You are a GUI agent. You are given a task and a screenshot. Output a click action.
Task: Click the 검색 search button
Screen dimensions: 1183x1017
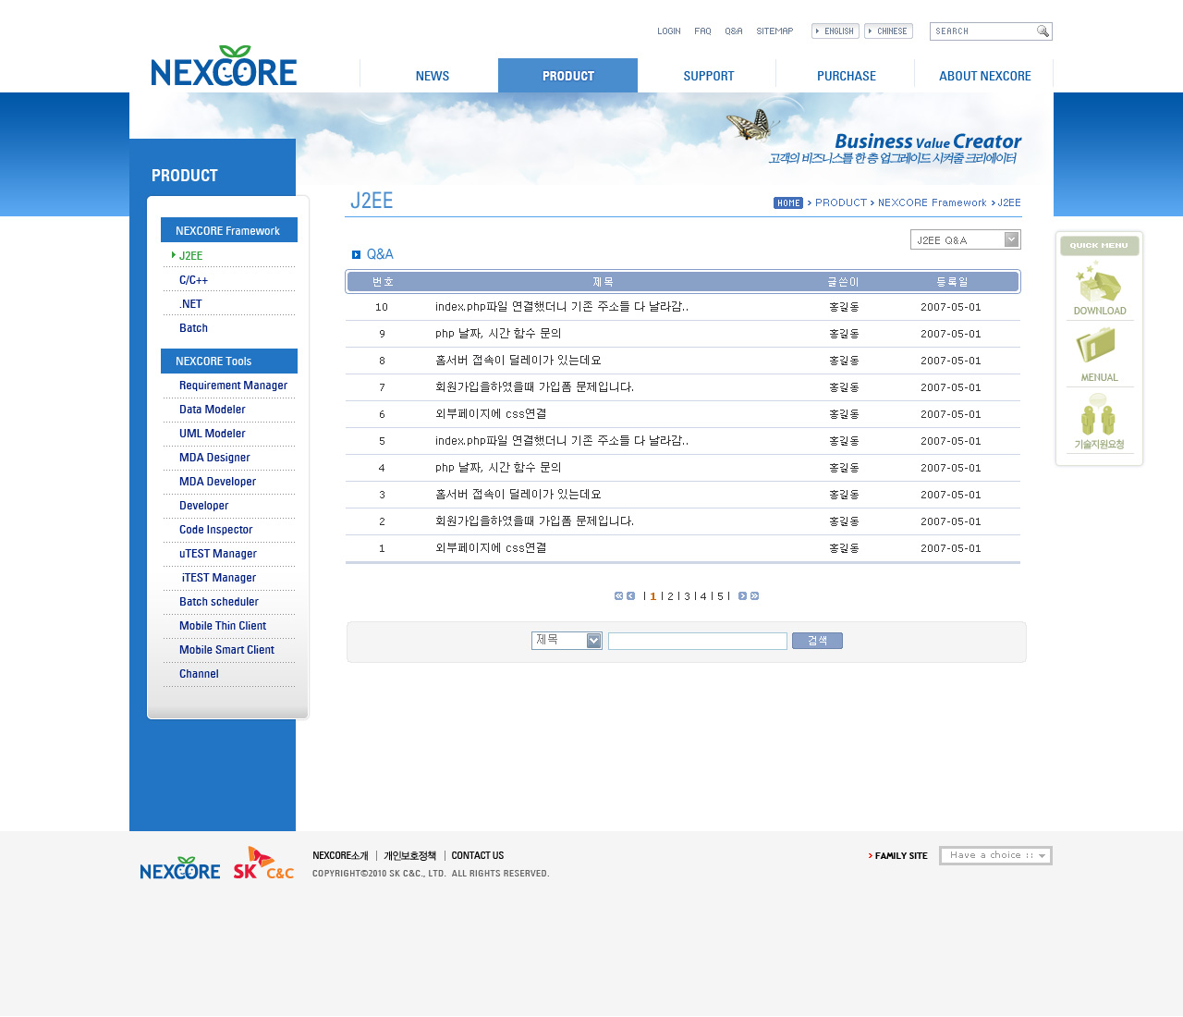tap(817, 641)
